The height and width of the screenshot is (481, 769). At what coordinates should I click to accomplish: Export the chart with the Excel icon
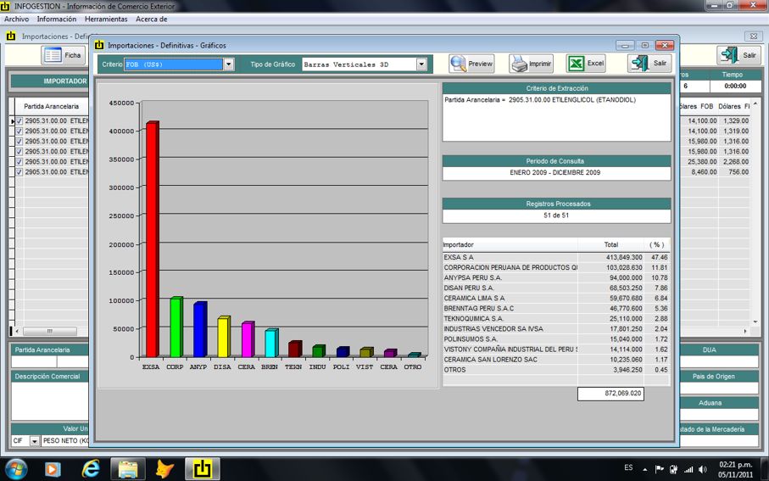click(x=576, y=64)
